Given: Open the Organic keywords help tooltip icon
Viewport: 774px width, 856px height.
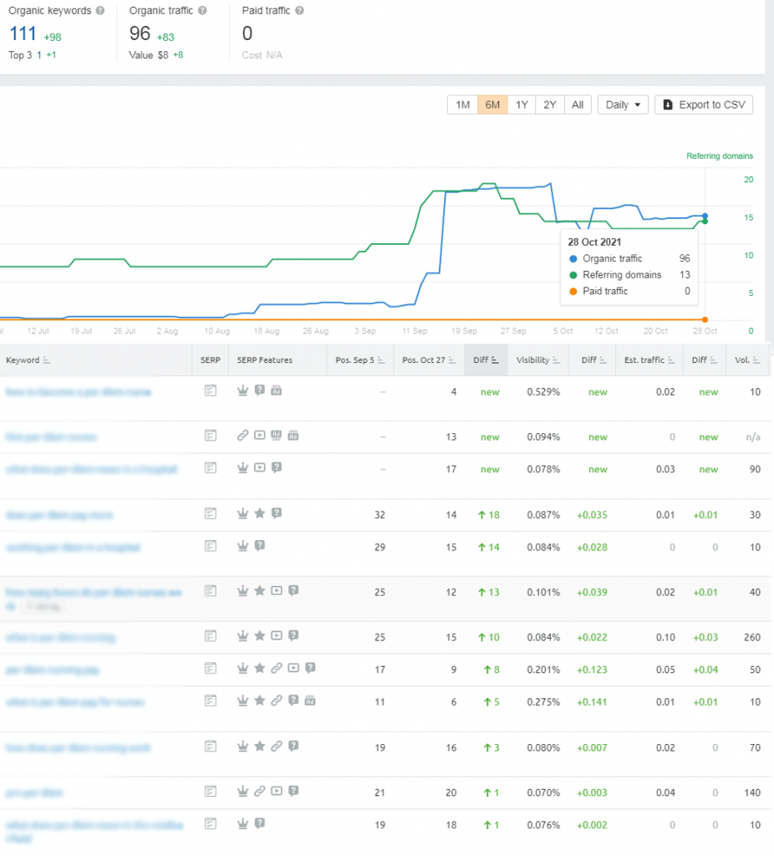Looking at the screenshot, I should point(100,10).
